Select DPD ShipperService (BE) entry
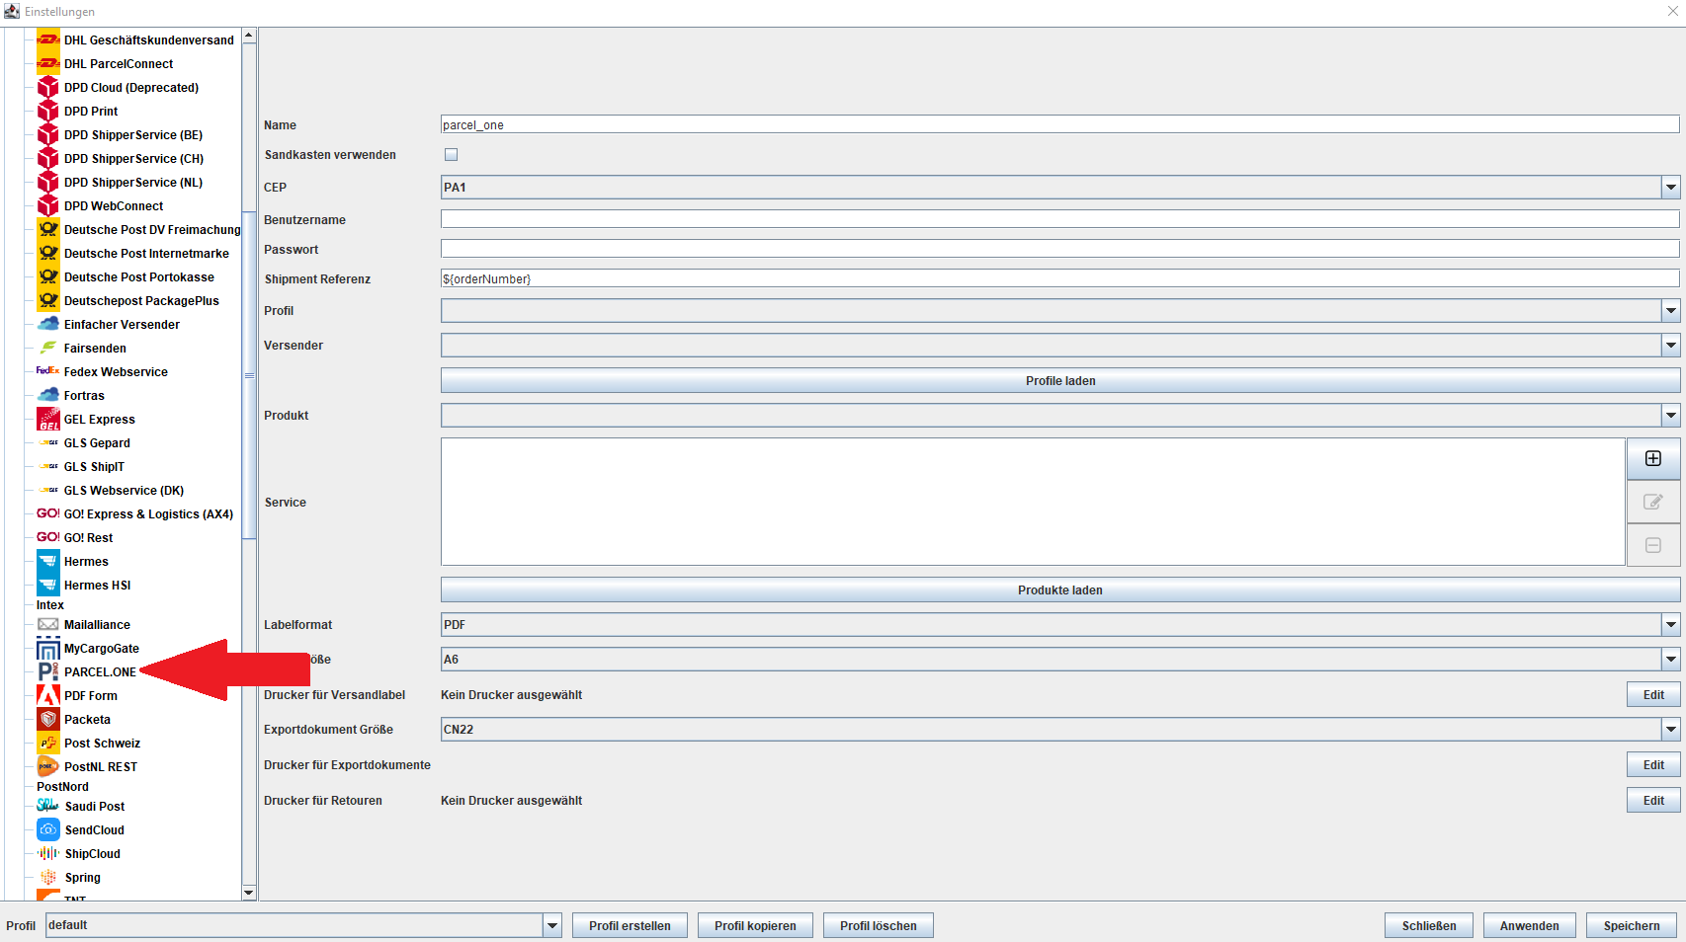The image size is (1686, 942). [133, 135]
